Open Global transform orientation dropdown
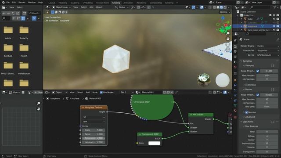281x158 pixels. click(x=122, y=7)
